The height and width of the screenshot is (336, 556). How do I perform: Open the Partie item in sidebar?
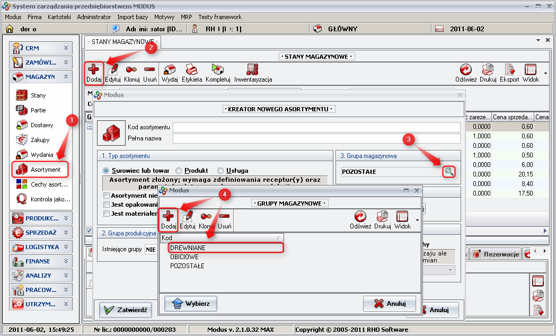tap(38, 110)
